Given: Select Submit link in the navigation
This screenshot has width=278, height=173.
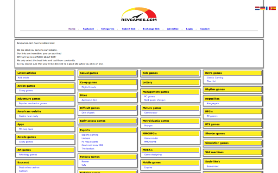Looking at the screenshot, I should point(128,29).
